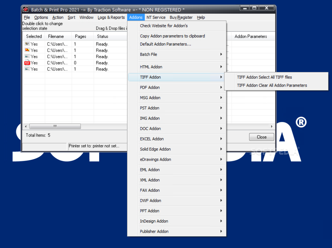
Task: Open the Logs & Reports menu
Action: point(111,17)
